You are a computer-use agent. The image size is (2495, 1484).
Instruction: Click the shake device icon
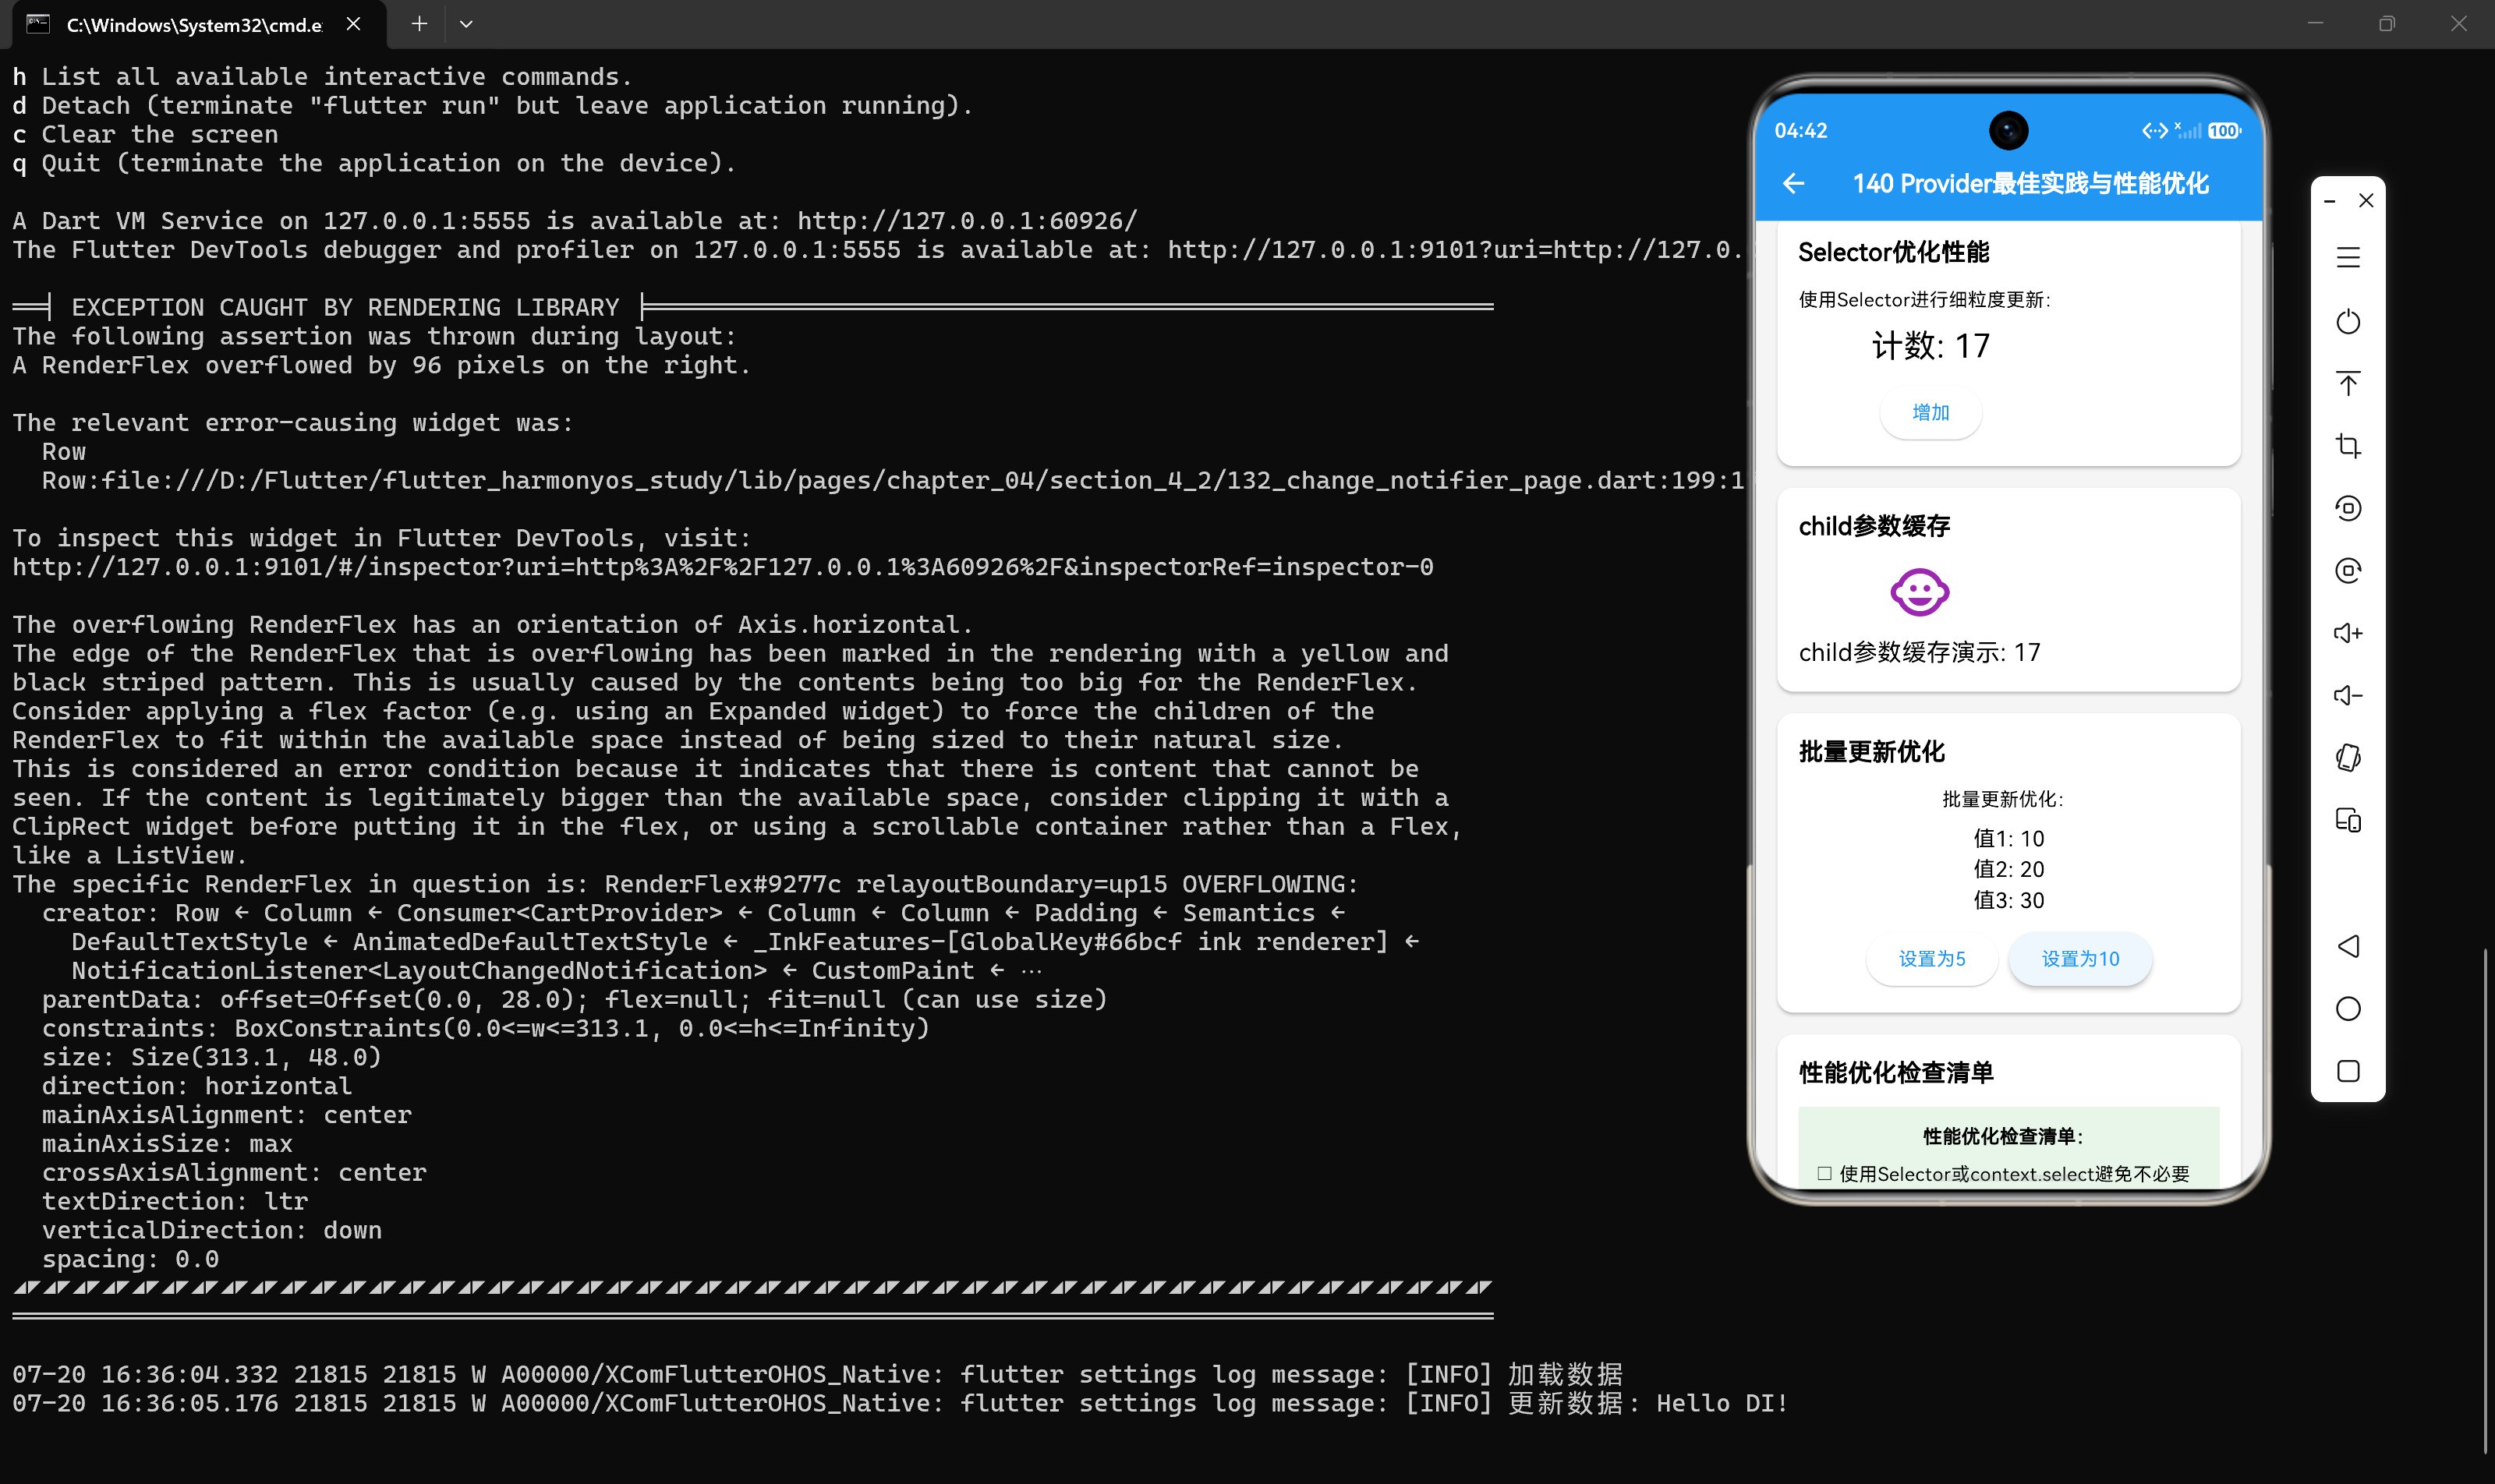point(2348,757)
